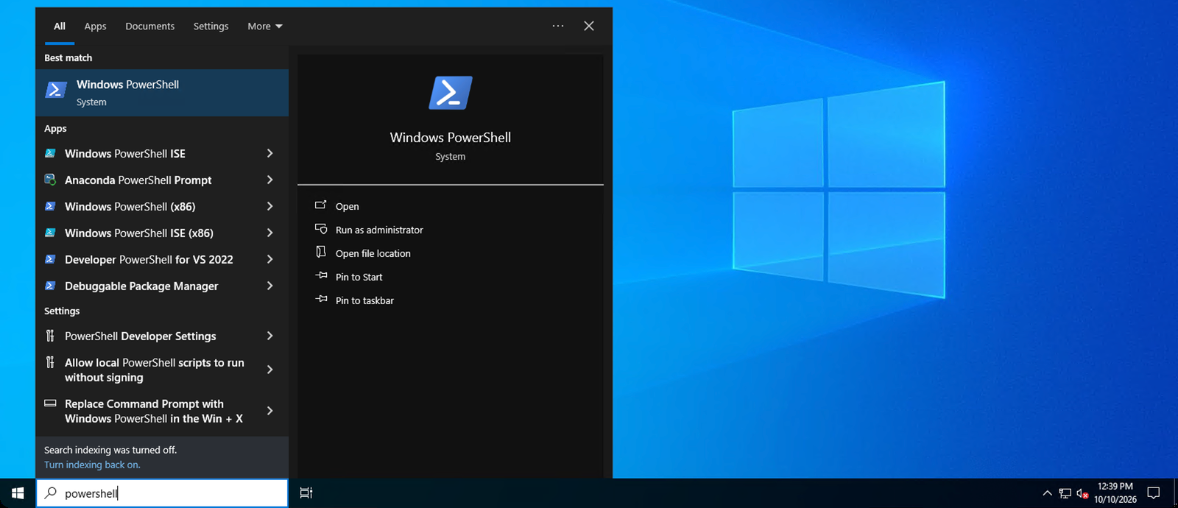
Task: Click the Anaconda PowerShell Prompt icon
Action: click(50, 180)
